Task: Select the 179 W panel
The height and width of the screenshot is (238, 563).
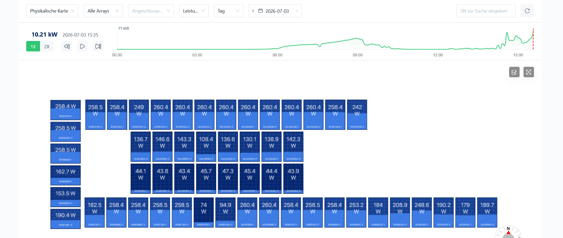Action: click(x=465, y=212)
